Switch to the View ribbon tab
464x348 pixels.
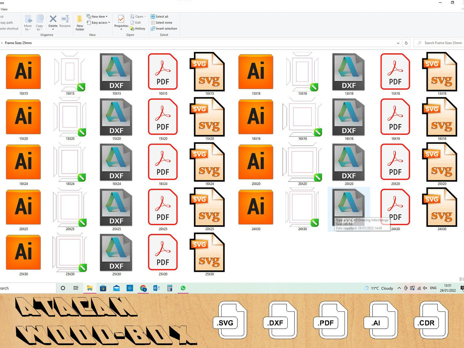point(4,9)
